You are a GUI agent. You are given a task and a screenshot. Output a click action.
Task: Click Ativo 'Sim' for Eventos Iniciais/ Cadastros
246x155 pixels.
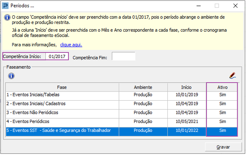point(223,104)
